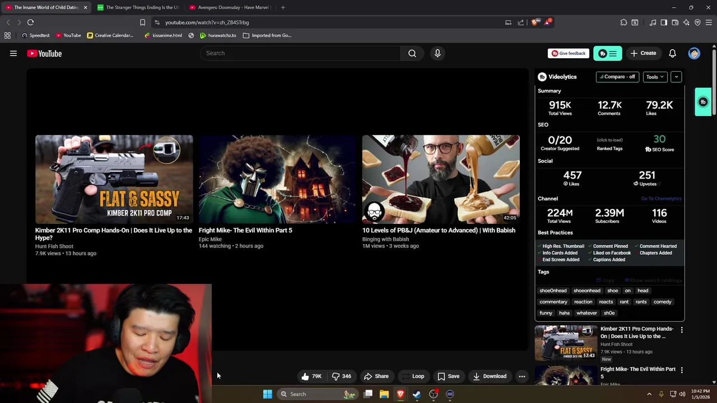Screen dimensions: 717x403
Task: Click inside the YouTube search field
Action: pyautogui.click(x=300, y=53)
